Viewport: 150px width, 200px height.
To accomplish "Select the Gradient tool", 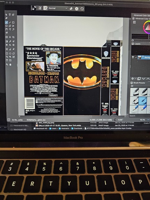I will coord(7,42).
